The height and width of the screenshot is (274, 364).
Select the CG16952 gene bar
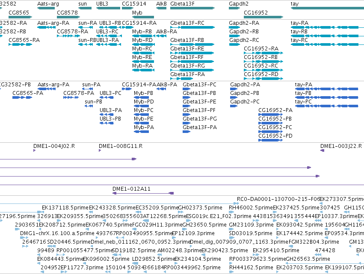click(x=263, y=17)
